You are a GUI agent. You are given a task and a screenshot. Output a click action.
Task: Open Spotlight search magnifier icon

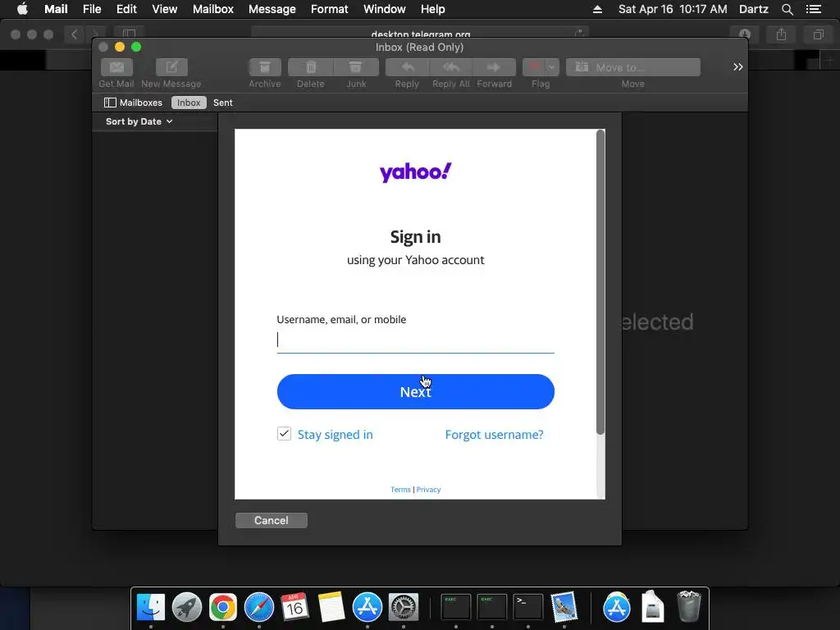pos(787,9)
